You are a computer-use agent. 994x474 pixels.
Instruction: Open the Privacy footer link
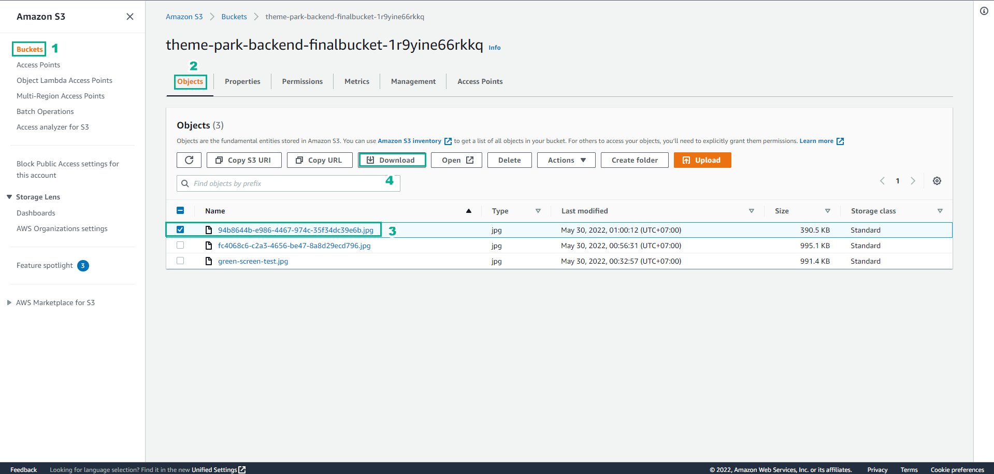click(877, 470)
